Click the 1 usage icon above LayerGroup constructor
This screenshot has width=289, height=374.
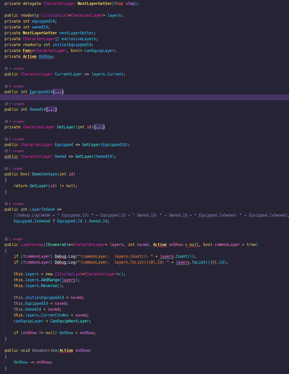tap(6, 239)
